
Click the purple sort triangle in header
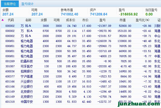pos(3,20)
